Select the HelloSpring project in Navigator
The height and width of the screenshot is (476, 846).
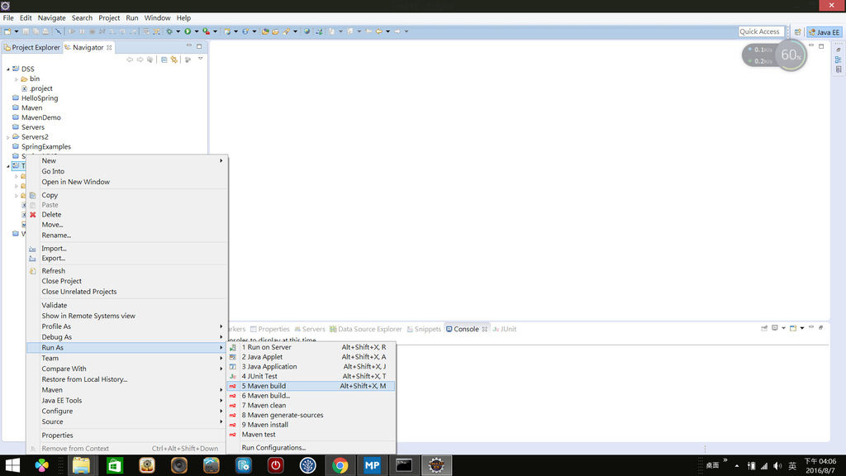[x=40, y=98]
